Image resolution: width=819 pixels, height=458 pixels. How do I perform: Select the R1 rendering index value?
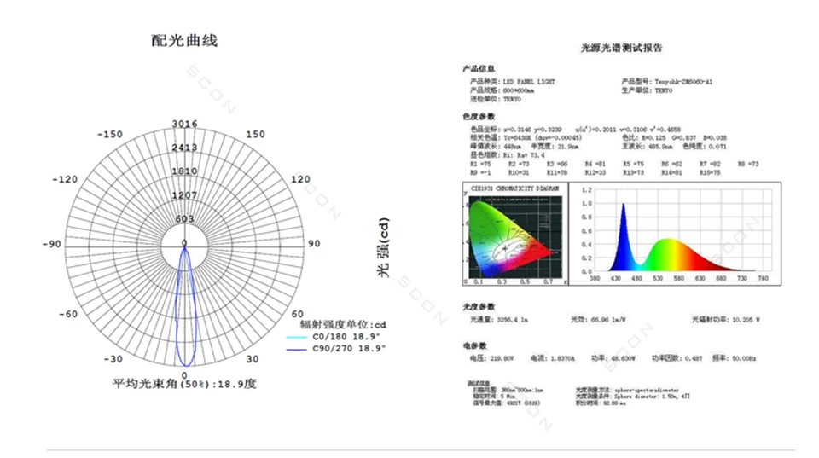(x=480, y=164)
